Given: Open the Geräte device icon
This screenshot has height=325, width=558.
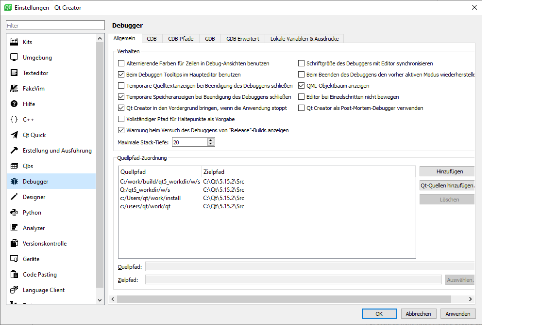Looking at the screenshot, I should coord(14,259).
